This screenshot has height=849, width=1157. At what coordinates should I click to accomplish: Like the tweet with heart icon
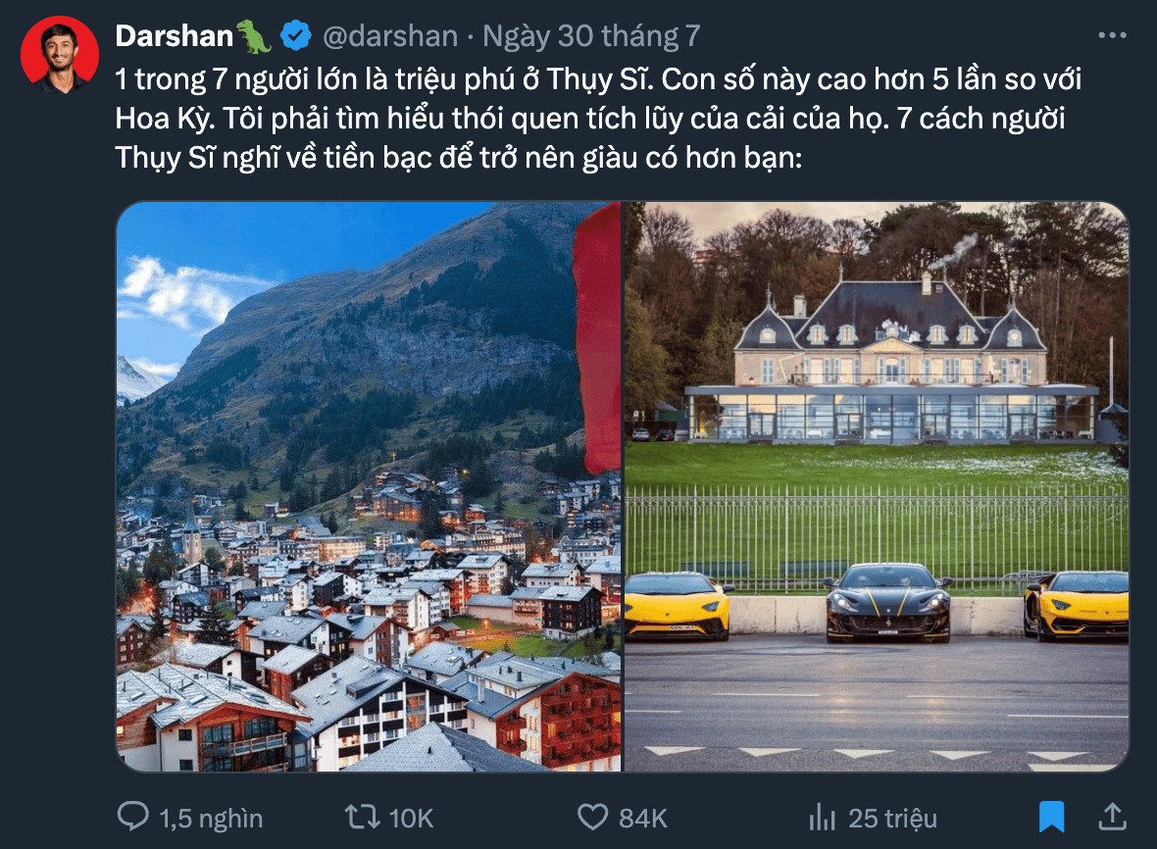click(592, 818)
